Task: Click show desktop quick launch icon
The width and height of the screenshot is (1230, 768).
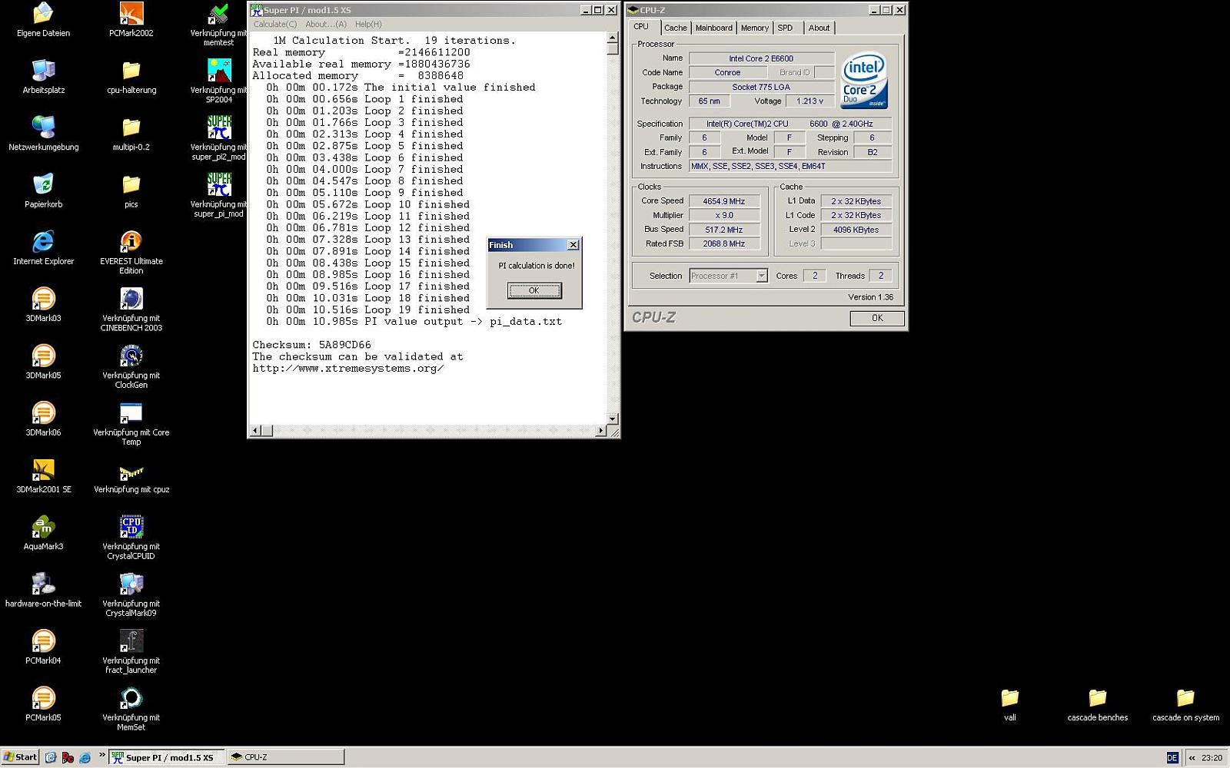Action: click(x=51, y=757)
